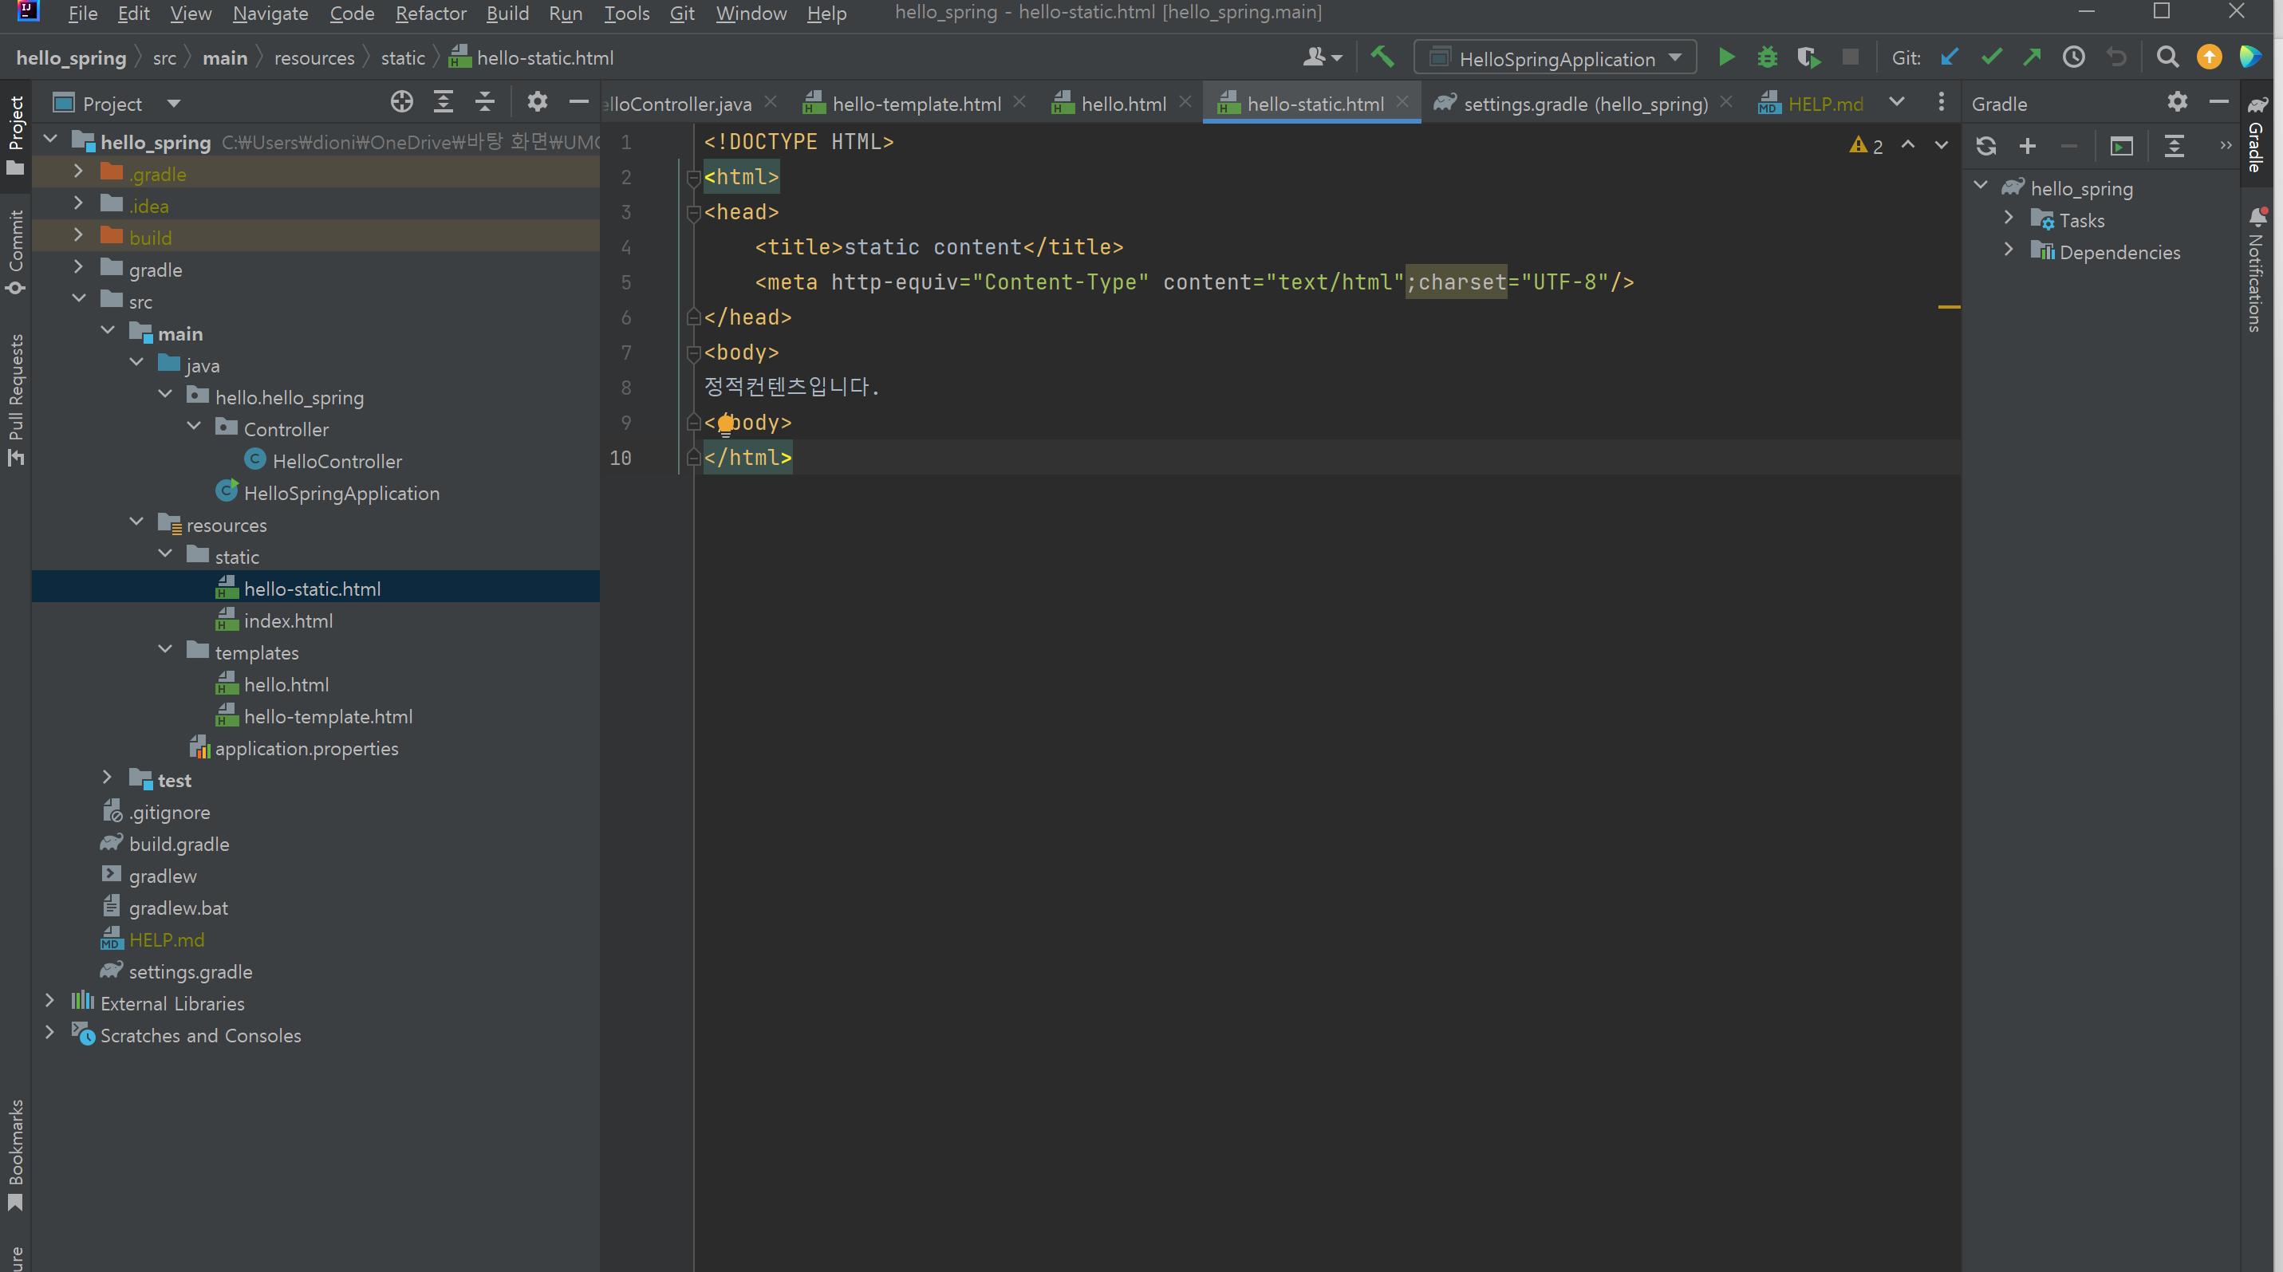Push commits with green arrow icon

(x=2031, y=58)
